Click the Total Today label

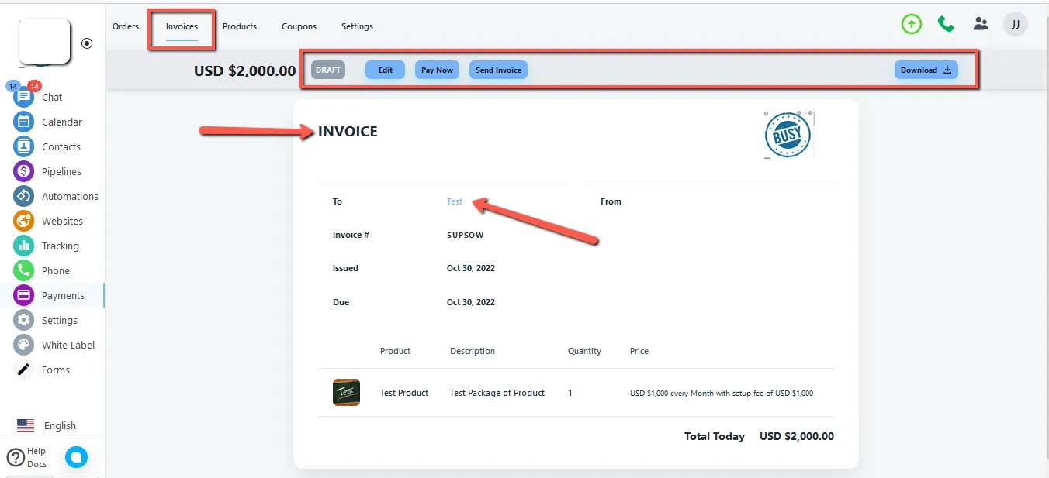click(715, 436)
